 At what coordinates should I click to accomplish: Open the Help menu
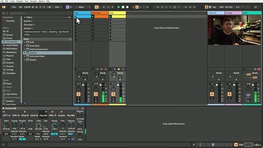pyautogui.click(x=48, y=1)
